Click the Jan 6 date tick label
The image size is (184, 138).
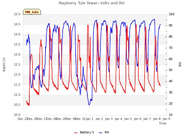[x=137, y=119]
